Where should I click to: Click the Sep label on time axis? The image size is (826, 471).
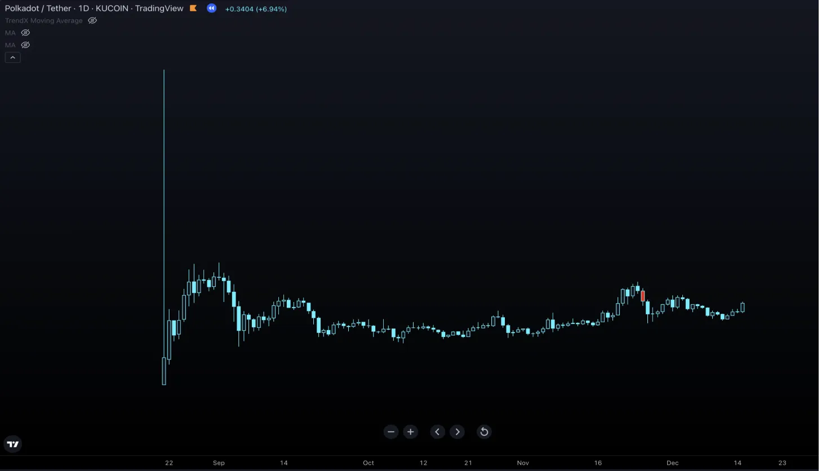coord(219,463)
